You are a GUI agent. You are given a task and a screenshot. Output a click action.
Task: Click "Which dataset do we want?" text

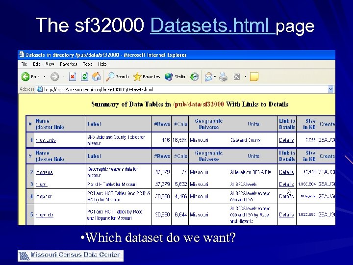(160, 238)
